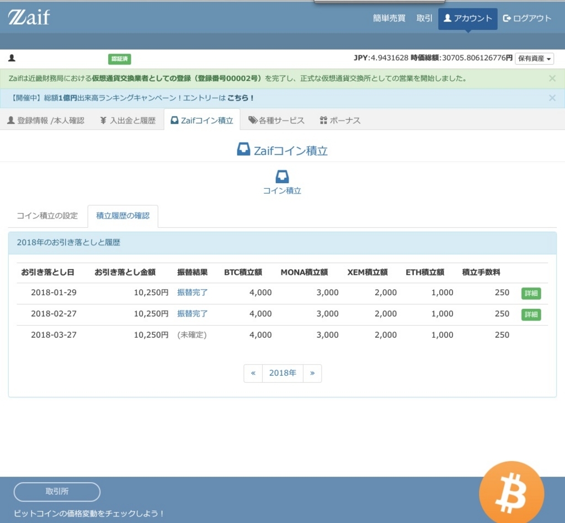Click the 2018-03-27 date cell
565x523 pixels.
[54, 335]
